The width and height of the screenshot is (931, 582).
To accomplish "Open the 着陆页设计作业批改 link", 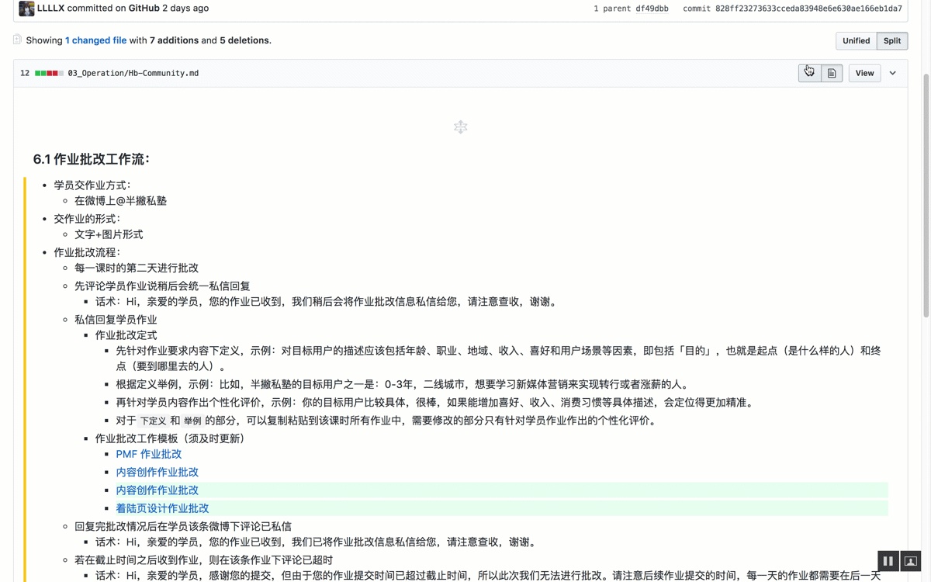I will [162, 508].
